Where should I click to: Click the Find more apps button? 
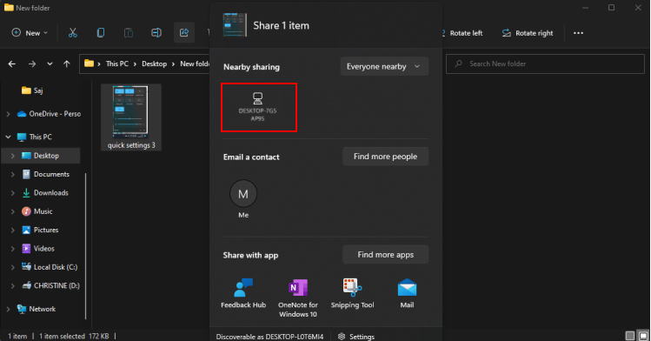pyautogui.click(x=385, y=255)
